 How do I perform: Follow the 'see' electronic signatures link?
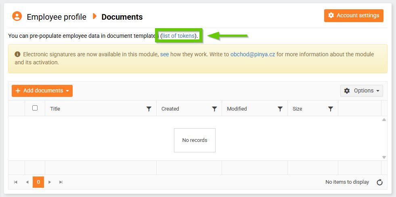164,54
